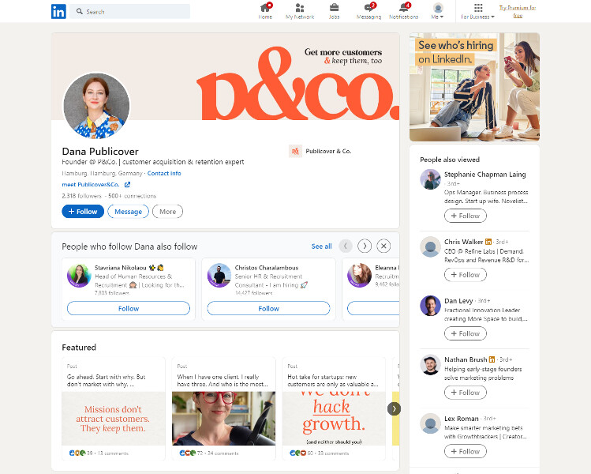This screenshot has width=591, height=474.
Task: Follow Nathan Brush
Action: coord(465,392)
